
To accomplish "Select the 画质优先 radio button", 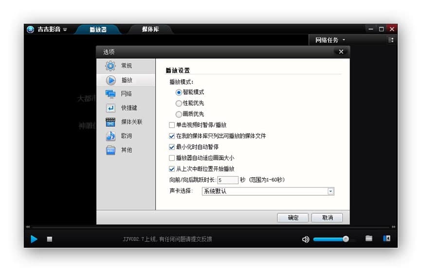I will coord(179,114).
